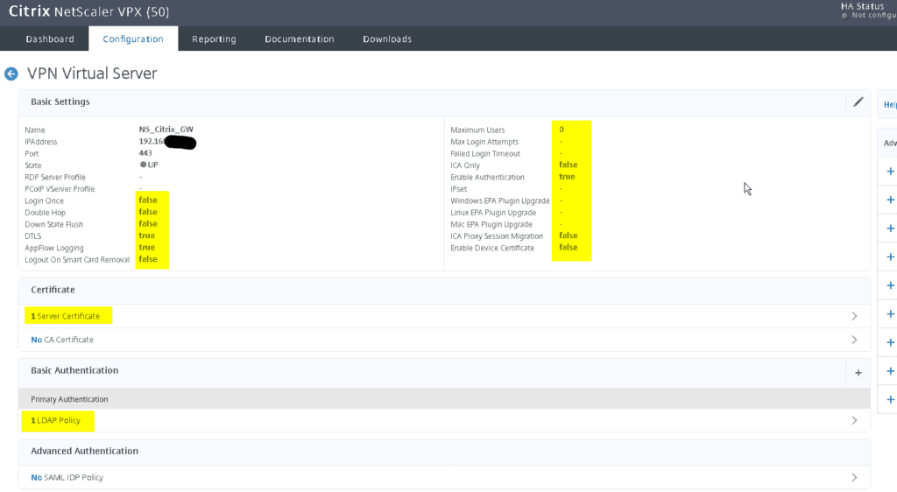The image size is (897, 492).
Task: Open the Downloads tab
Action: [x=387, y=39]
